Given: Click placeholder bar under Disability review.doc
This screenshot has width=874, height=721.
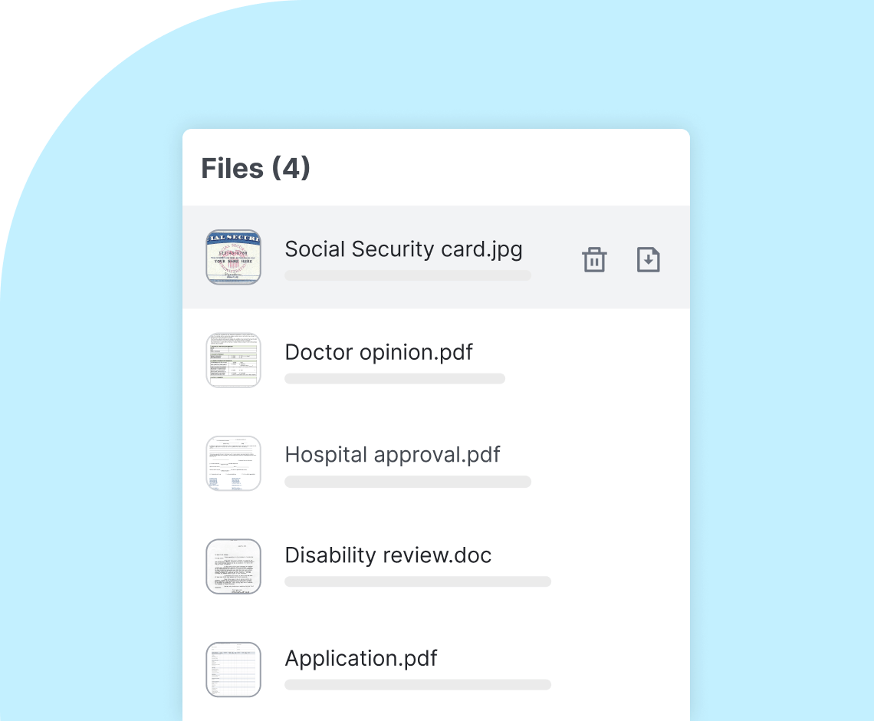Looking at the screenshot, I should pyautogui.click(x=418, y=581).
